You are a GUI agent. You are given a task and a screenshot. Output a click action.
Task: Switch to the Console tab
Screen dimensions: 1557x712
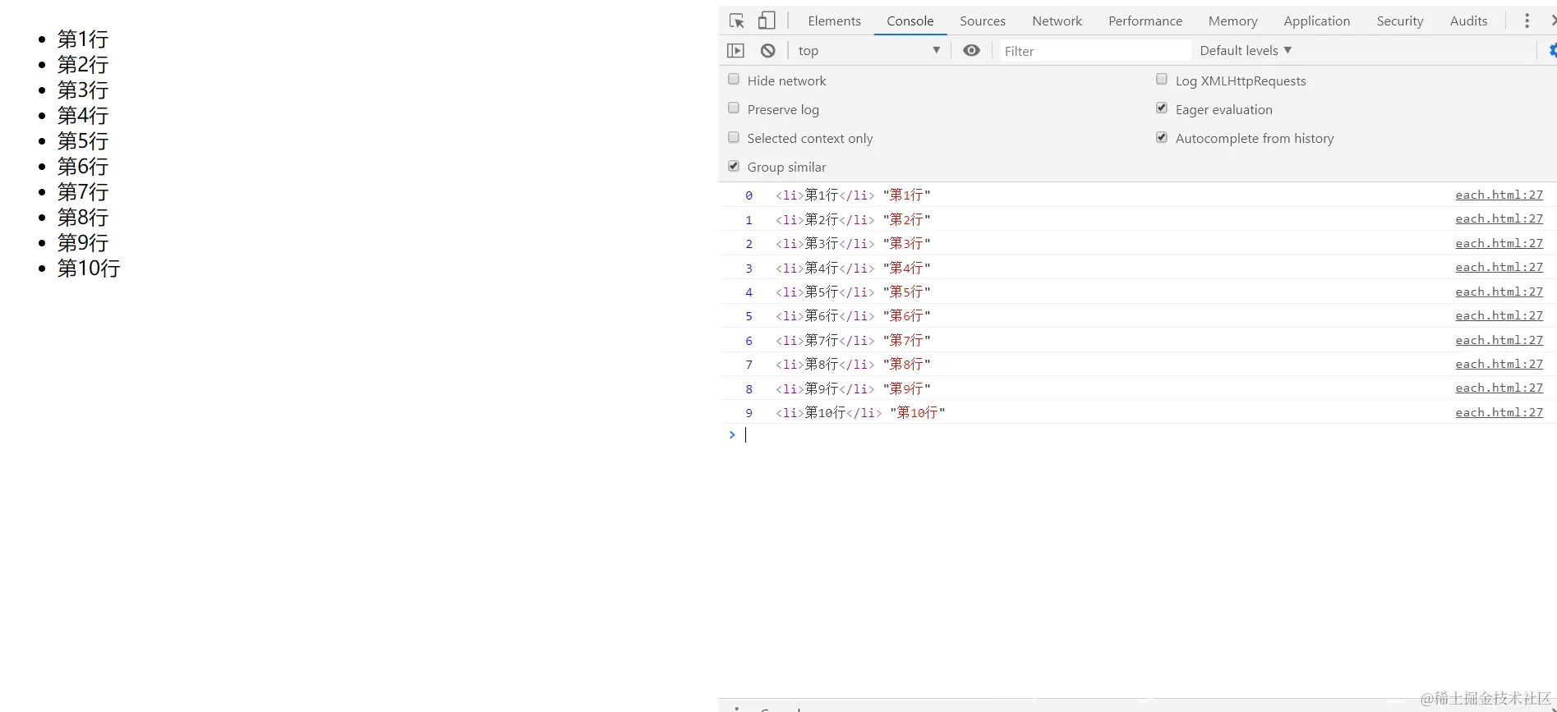click(x=910, y=21)
